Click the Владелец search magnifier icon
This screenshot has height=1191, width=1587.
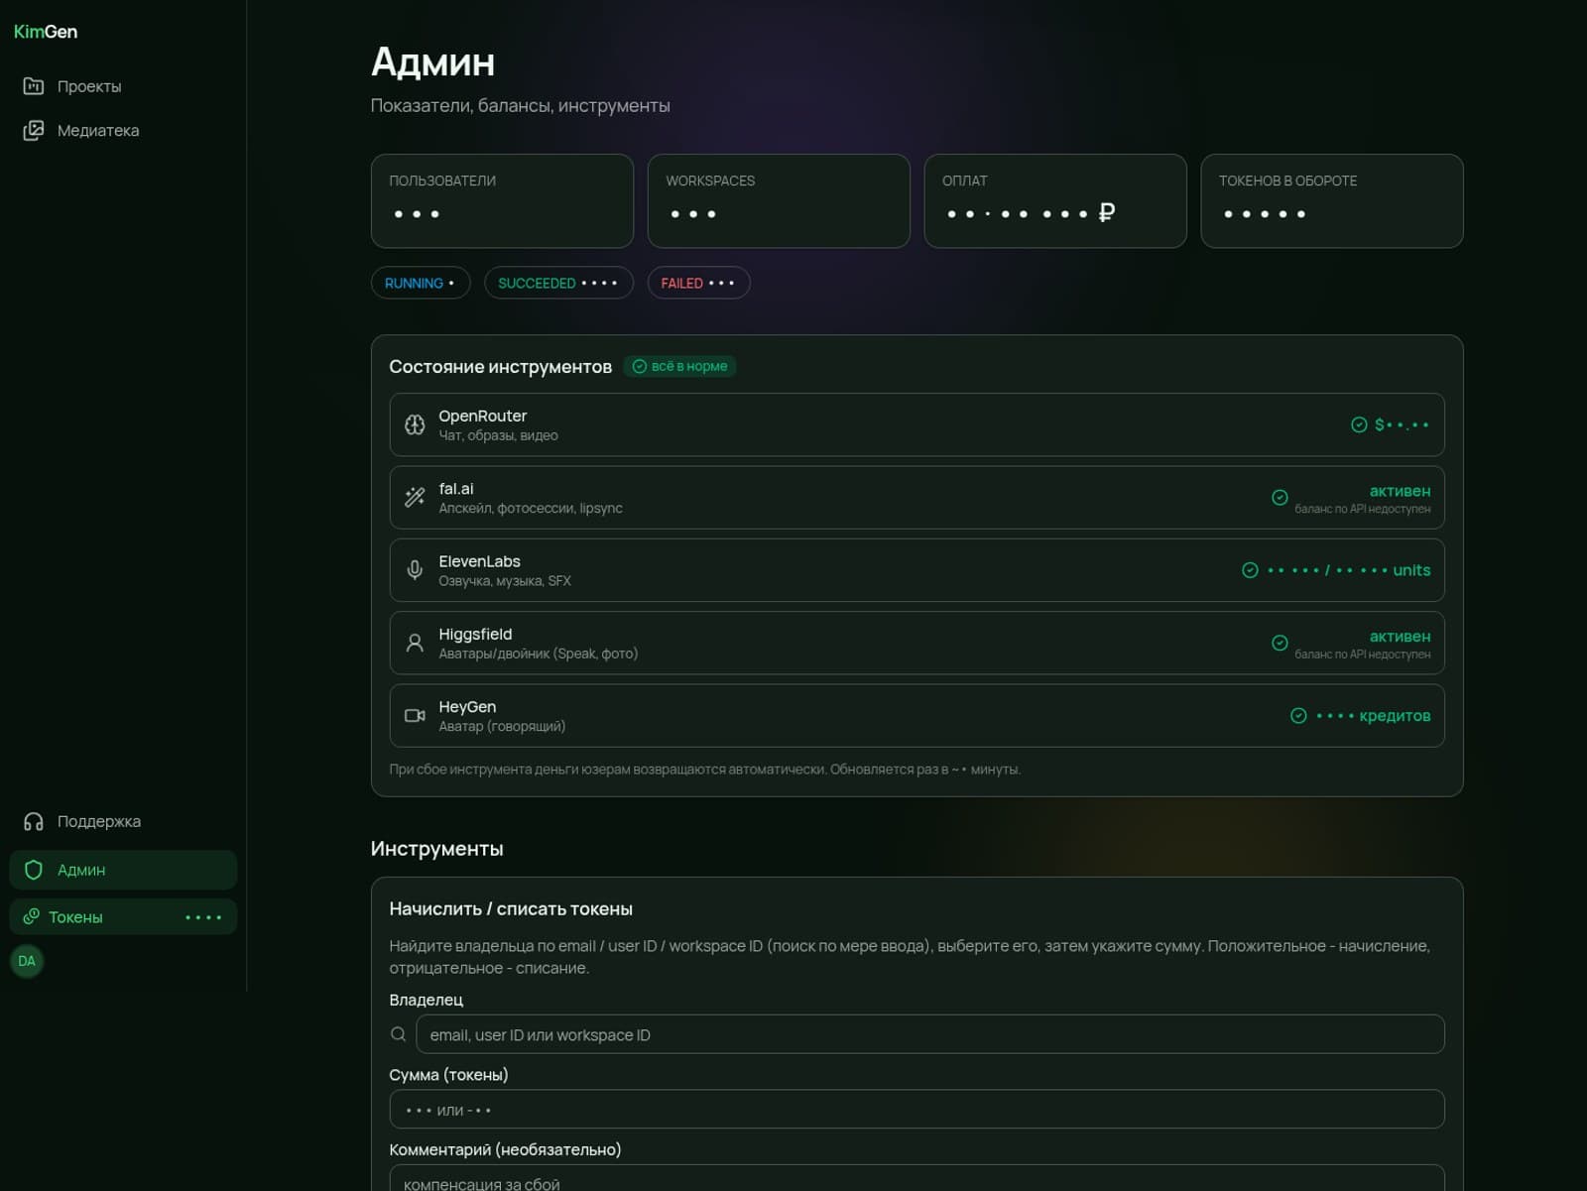click(x=398, y=1034)
